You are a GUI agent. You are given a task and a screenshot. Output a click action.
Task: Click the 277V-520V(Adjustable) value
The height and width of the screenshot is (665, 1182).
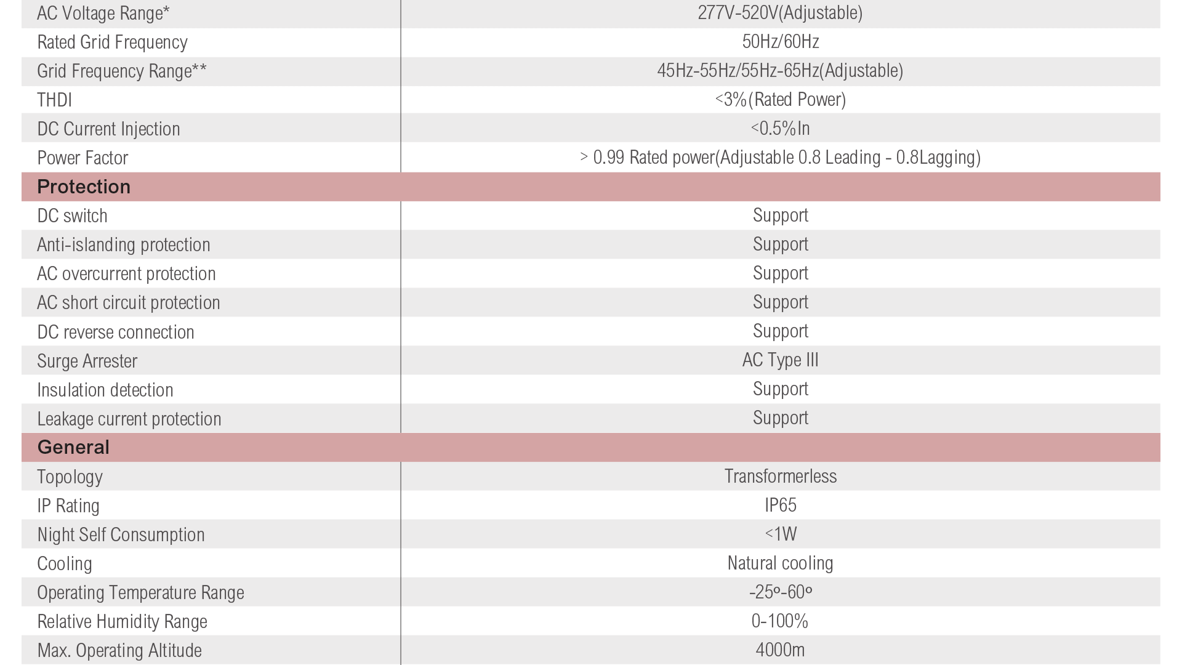(780, 13)
